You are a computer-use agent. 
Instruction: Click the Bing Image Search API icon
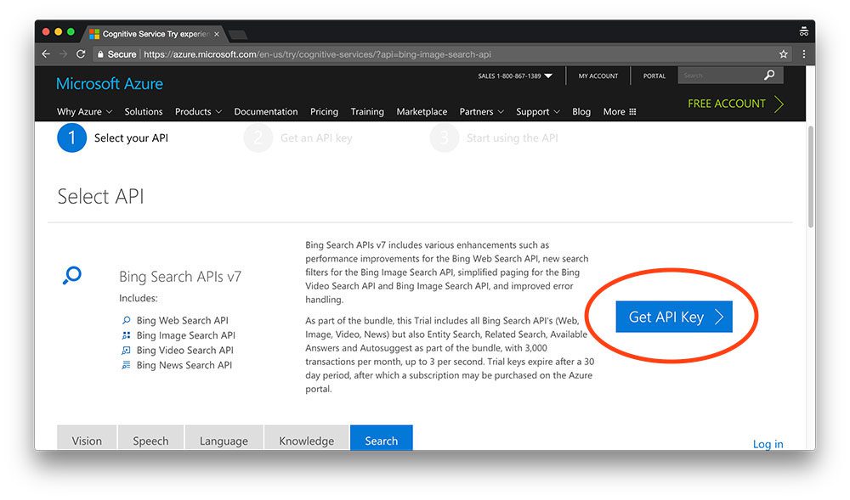coord(127,335)
